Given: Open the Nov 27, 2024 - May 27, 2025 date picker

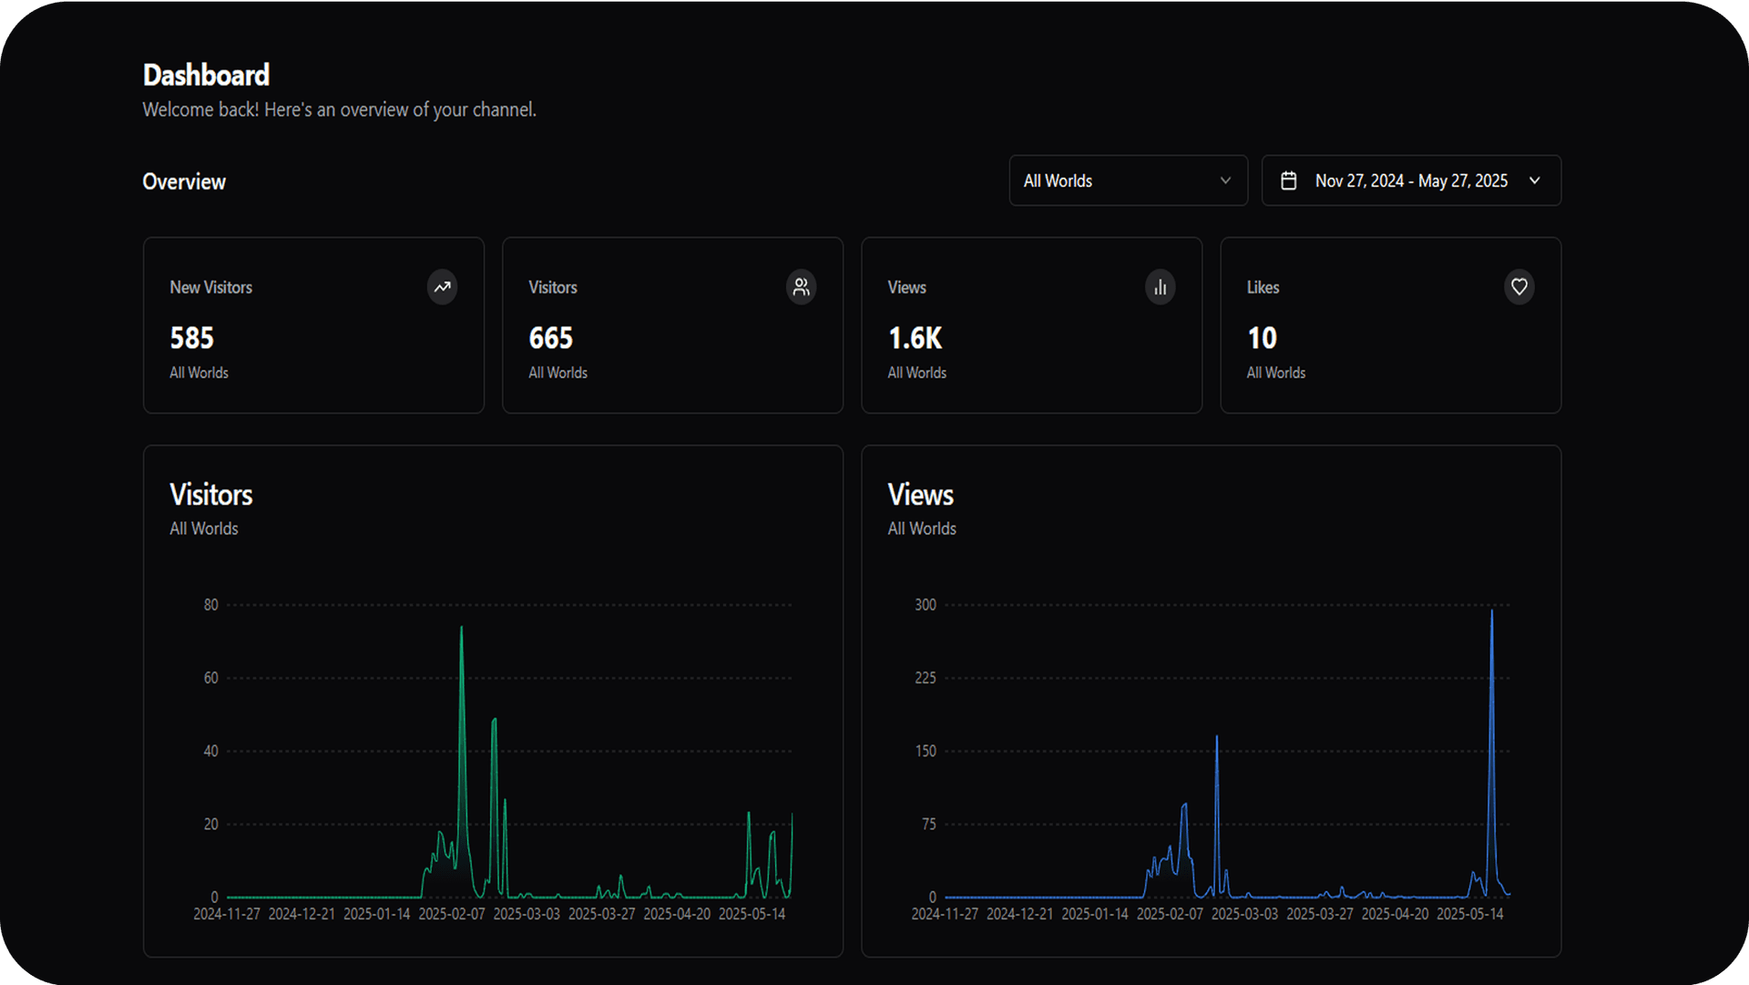Looking at the screenshot, I should tap(1410, 180).
